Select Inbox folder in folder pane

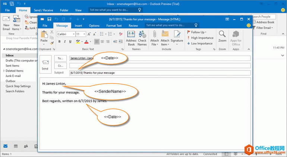coord(10,55)
